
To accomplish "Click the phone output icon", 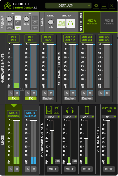I will tap(87, 110).
